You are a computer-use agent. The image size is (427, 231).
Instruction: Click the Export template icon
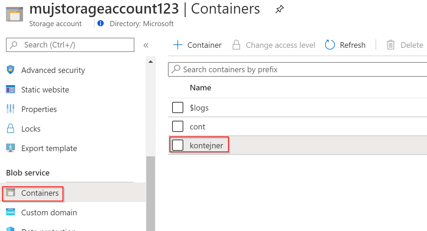(x=10, y=148)
